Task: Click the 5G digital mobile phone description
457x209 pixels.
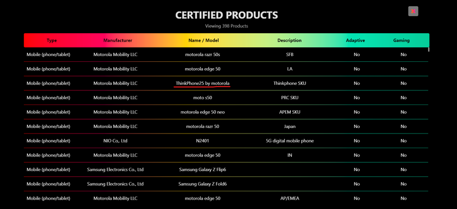Action: [290, 141]
